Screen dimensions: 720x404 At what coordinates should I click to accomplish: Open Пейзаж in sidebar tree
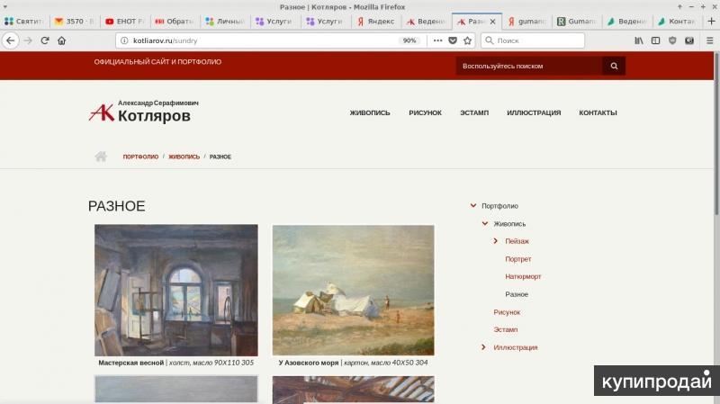coord(517,241)
